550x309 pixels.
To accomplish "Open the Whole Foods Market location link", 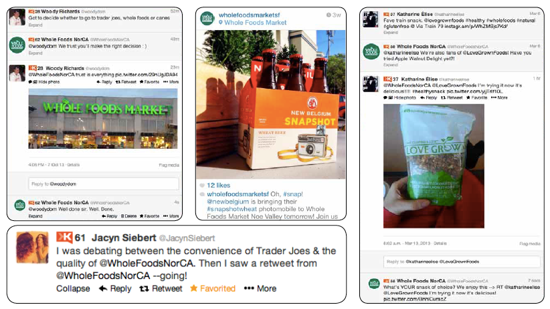I will pos(252,23).
